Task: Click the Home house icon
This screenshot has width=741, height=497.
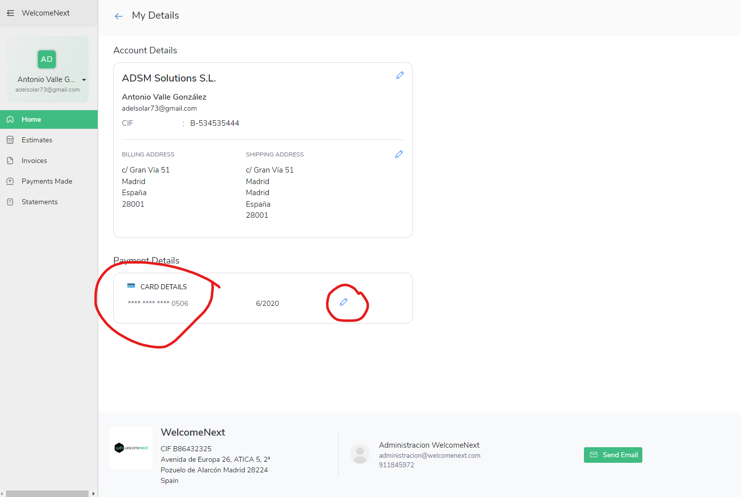Action: (10, 119)
